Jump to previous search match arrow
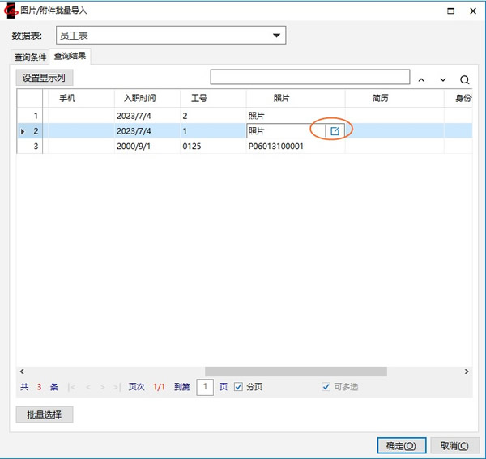The image size is (486, 459). 421,79
